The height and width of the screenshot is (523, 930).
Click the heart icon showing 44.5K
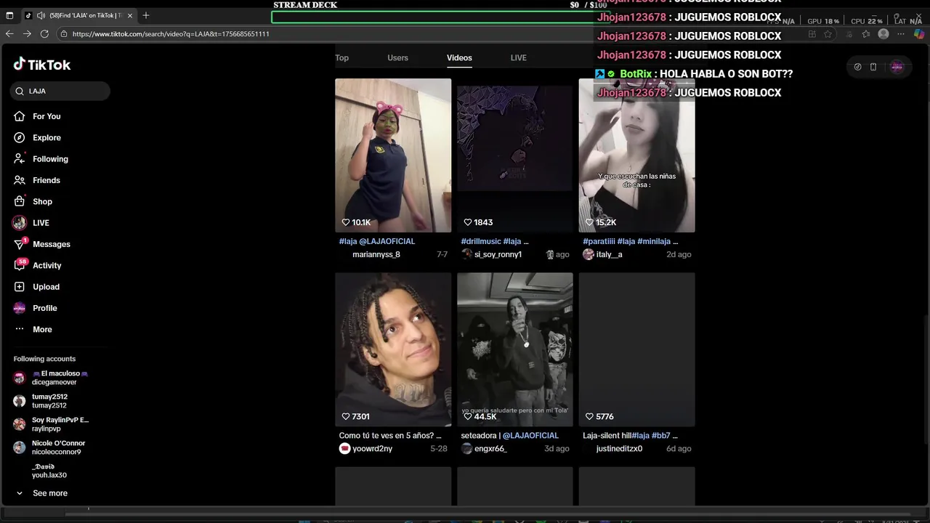(468, 416)
